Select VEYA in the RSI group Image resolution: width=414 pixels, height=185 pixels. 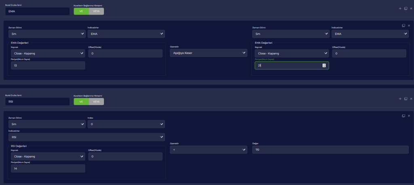[96, 102]
